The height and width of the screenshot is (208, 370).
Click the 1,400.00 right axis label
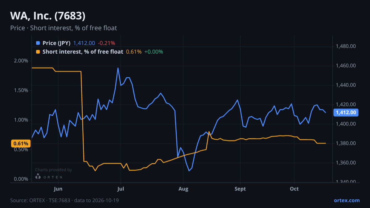pyautogui.click(x=346, y=124)
